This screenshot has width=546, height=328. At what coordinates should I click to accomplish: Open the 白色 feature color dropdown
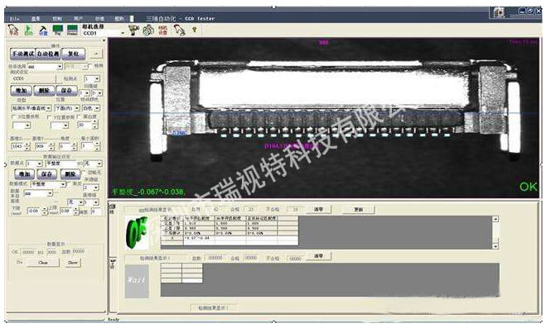92,108
